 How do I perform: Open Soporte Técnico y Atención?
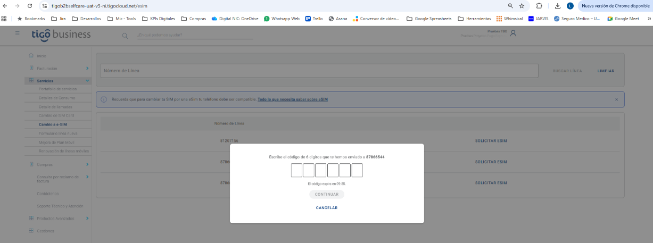click(60, 206)
